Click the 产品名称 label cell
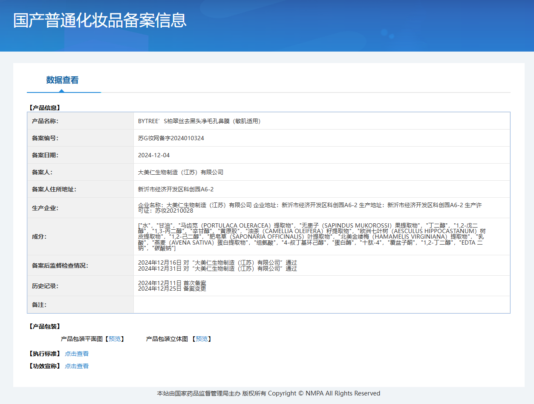The image size is (534, 404). coord(45,121)
